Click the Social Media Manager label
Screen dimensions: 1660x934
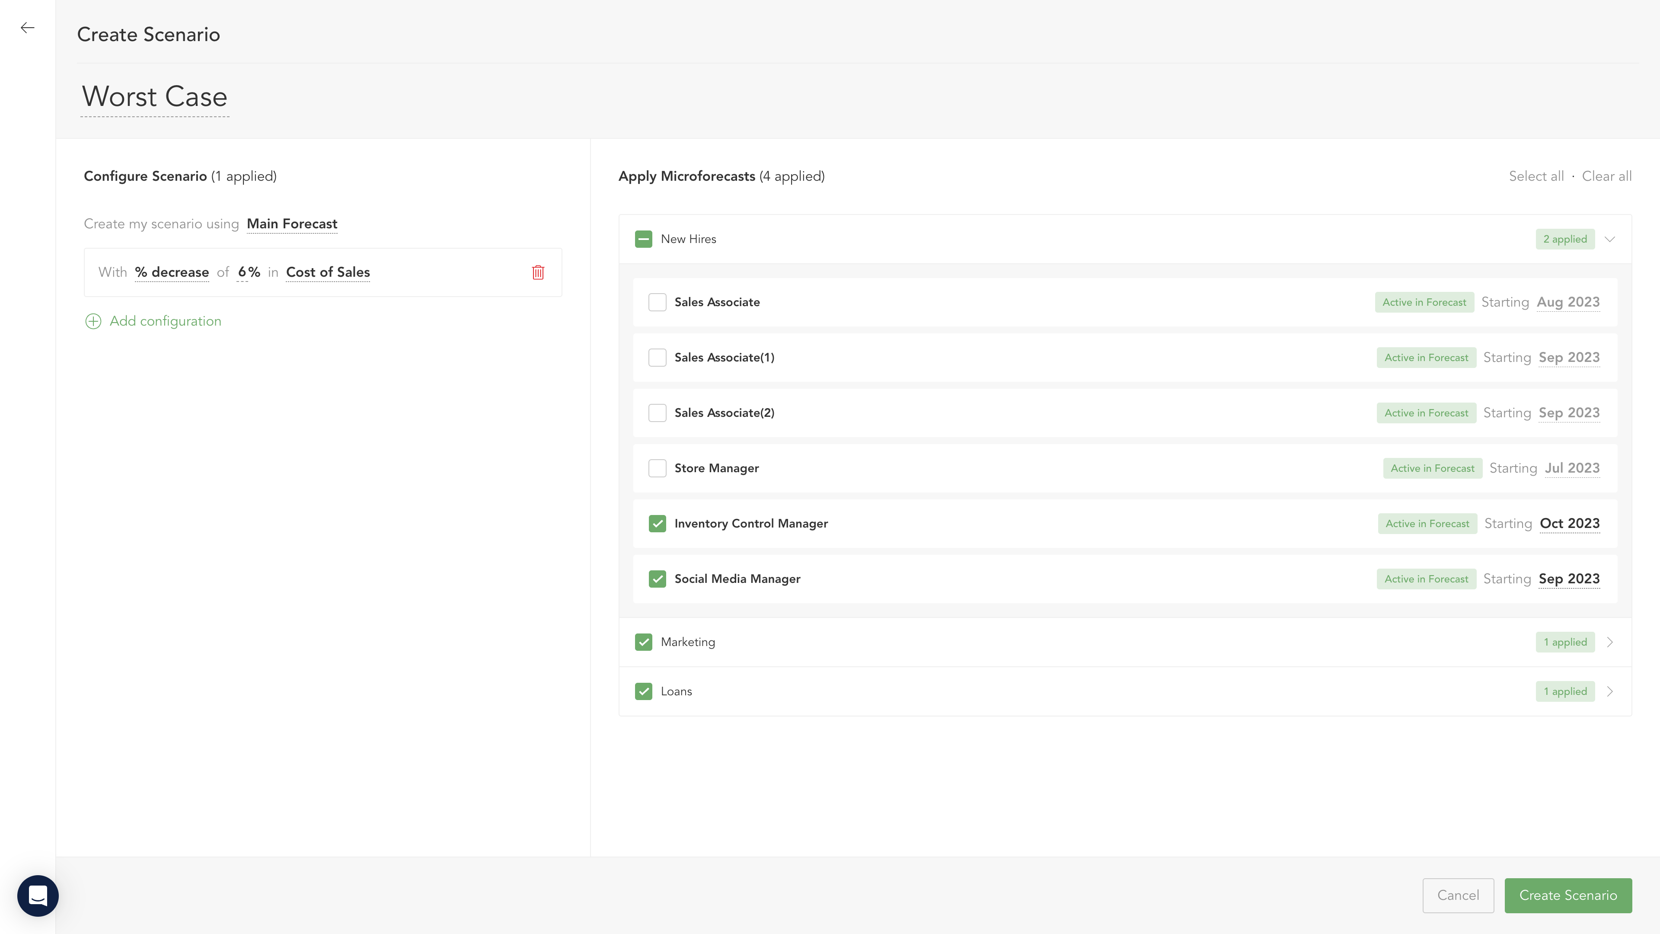tap(737, 579)
